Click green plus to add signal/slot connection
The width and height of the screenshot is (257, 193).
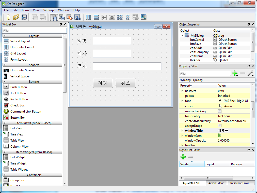pos(183,157)
